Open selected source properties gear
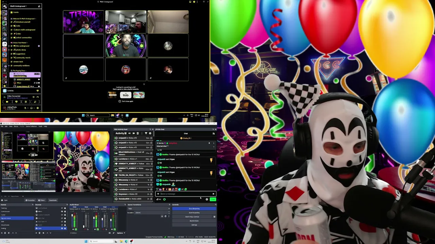Image resolution: width=435 pixels, height=244 pixels. [44, 233]
